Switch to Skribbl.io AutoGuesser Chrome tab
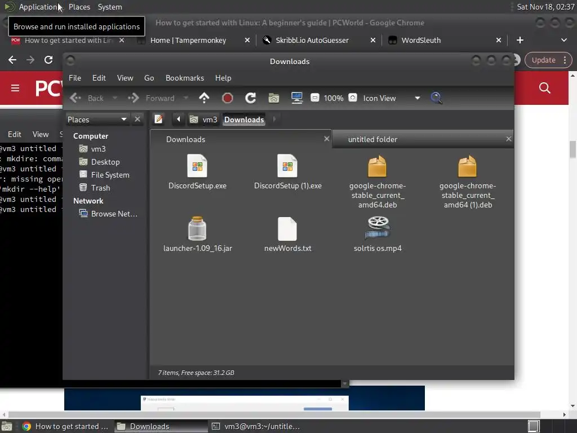 [x=312, y=40]
